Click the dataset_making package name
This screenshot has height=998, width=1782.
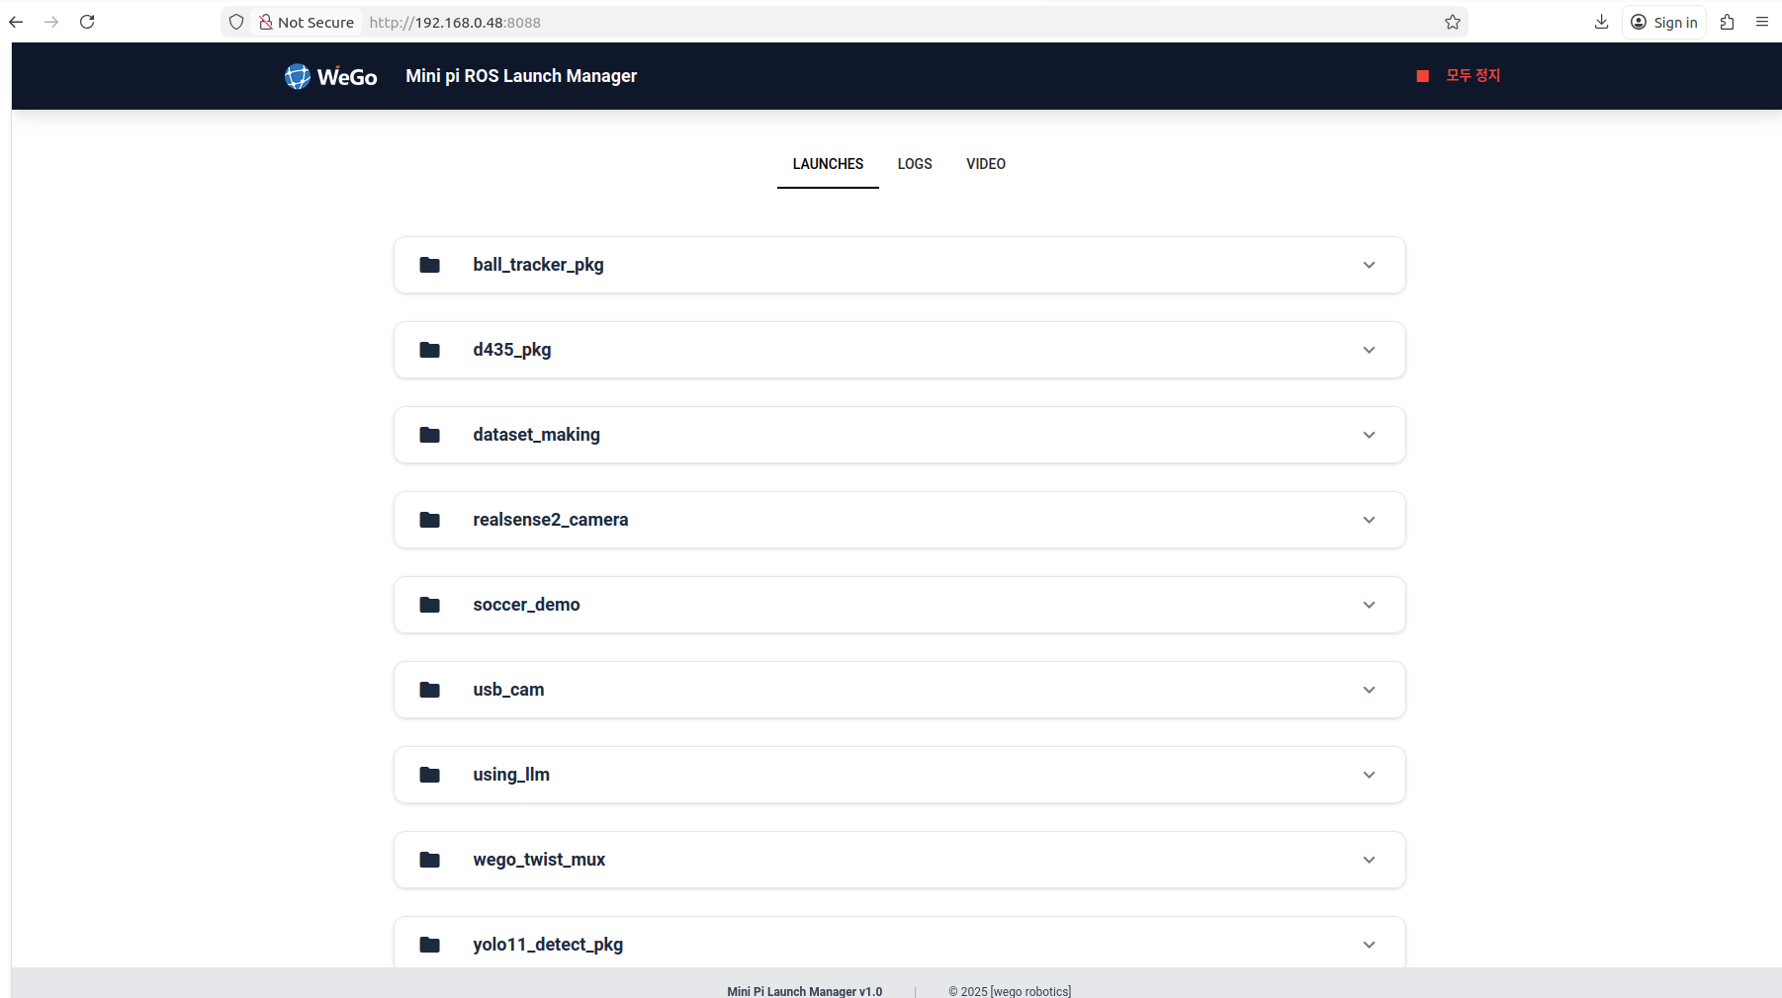pyautogui.click(x=536, y=435)
